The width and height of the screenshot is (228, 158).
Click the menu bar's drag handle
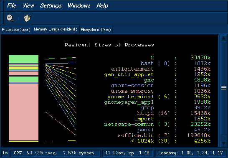click(x=2, y=6)
